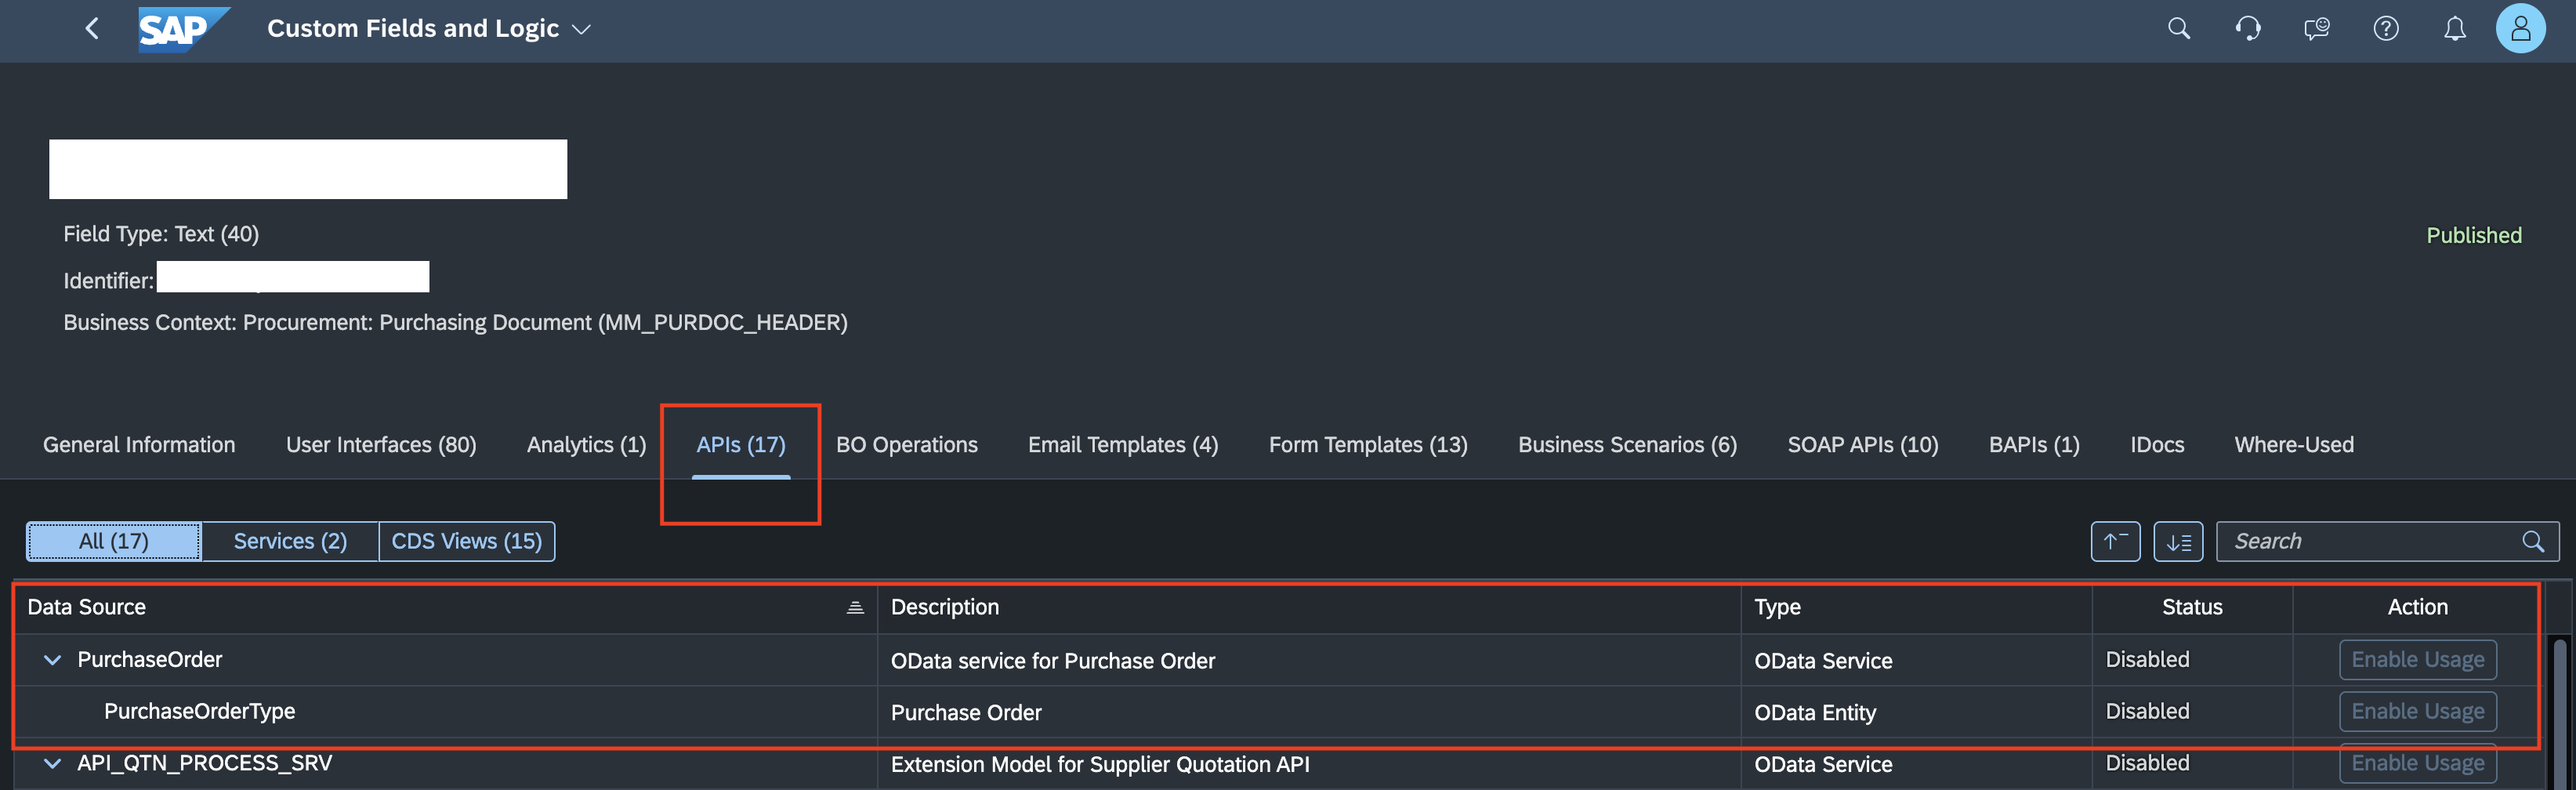Open the search magnifier in header
The image size is (2576, 790).
(x=2179, y=29)
